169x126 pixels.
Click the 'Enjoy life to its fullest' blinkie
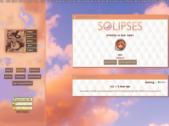click(x=23, y=100)
